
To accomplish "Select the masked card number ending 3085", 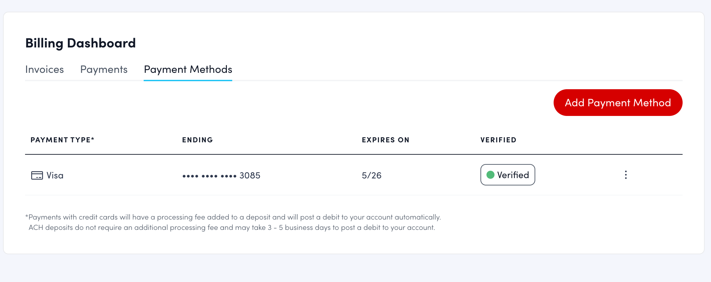I will pos(221,175).
